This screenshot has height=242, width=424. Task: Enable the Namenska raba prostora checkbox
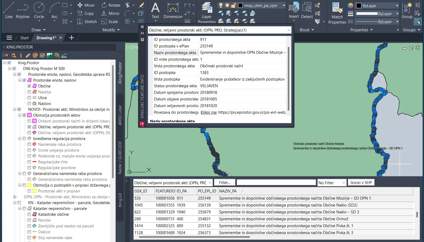[29, 144]
